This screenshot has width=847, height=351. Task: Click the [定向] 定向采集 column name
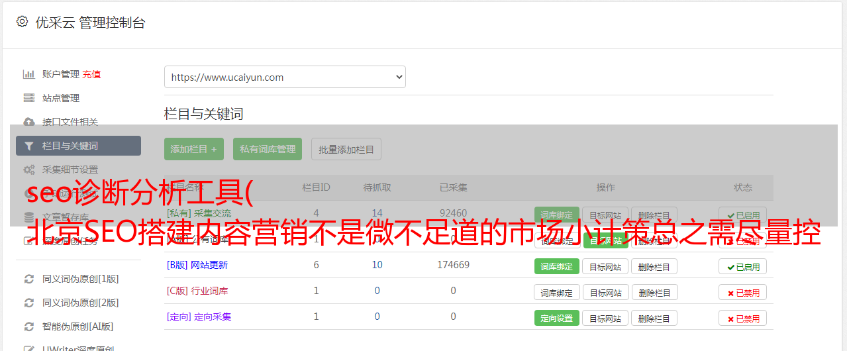tap(199, 317)
